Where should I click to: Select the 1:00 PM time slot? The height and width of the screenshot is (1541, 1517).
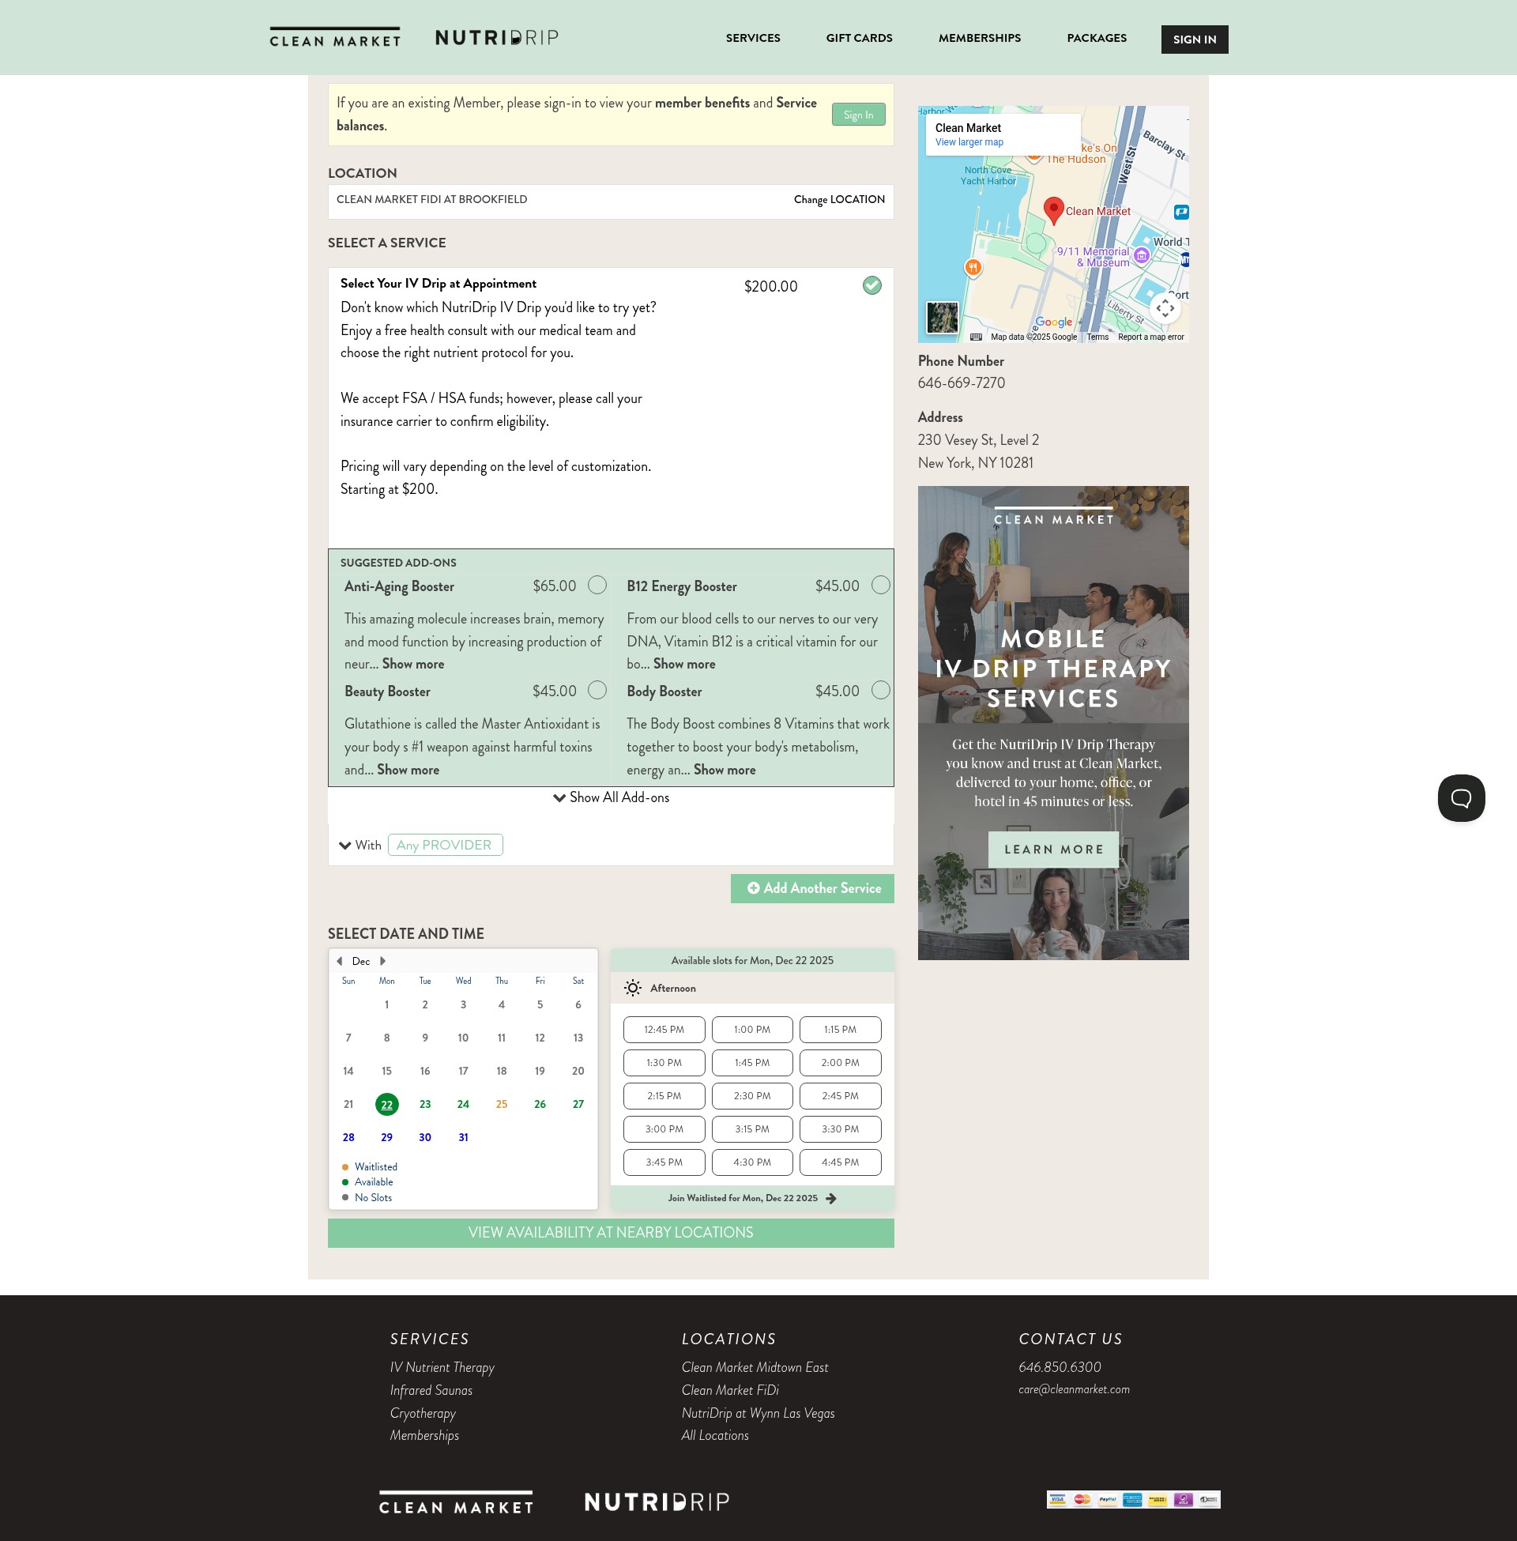(x=751, y=1030)
